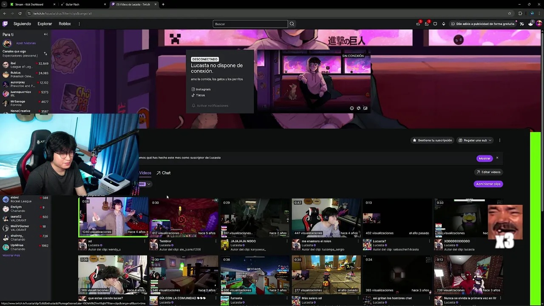Open options for clip 'JAJAJAJA NOOO'
544x306 pixels.
coord(287,241)
